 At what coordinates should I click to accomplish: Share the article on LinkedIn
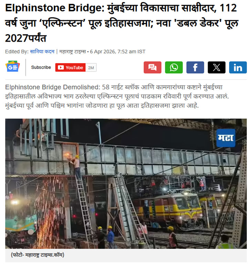click(238, 67)
